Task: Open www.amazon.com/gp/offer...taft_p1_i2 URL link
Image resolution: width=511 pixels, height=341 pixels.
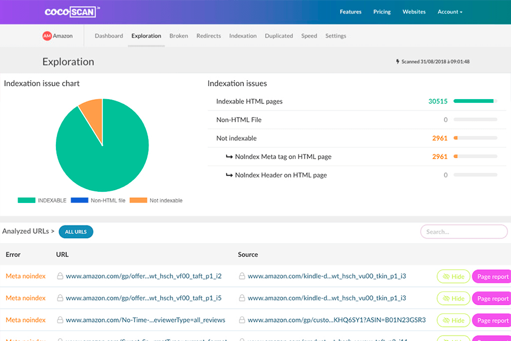Action: [144, 276]
